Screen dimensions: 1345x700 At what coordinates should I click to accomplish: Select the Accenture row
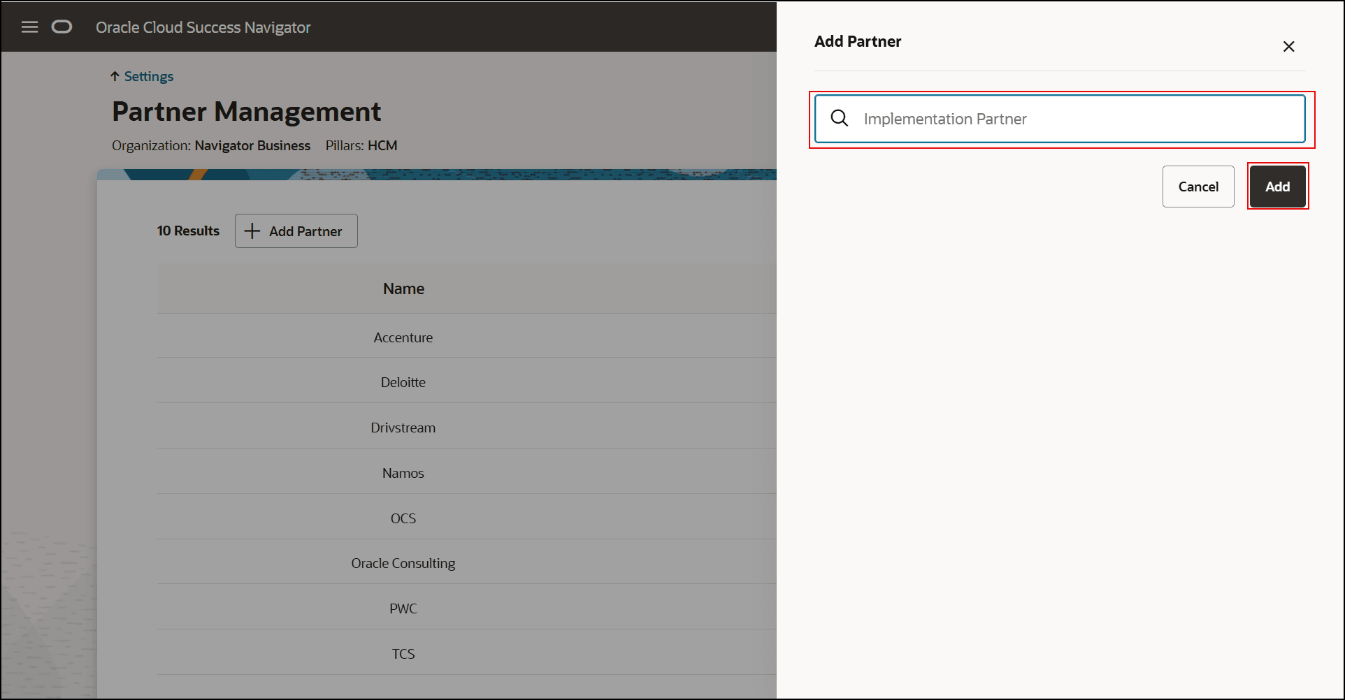[x=467, y=337]
